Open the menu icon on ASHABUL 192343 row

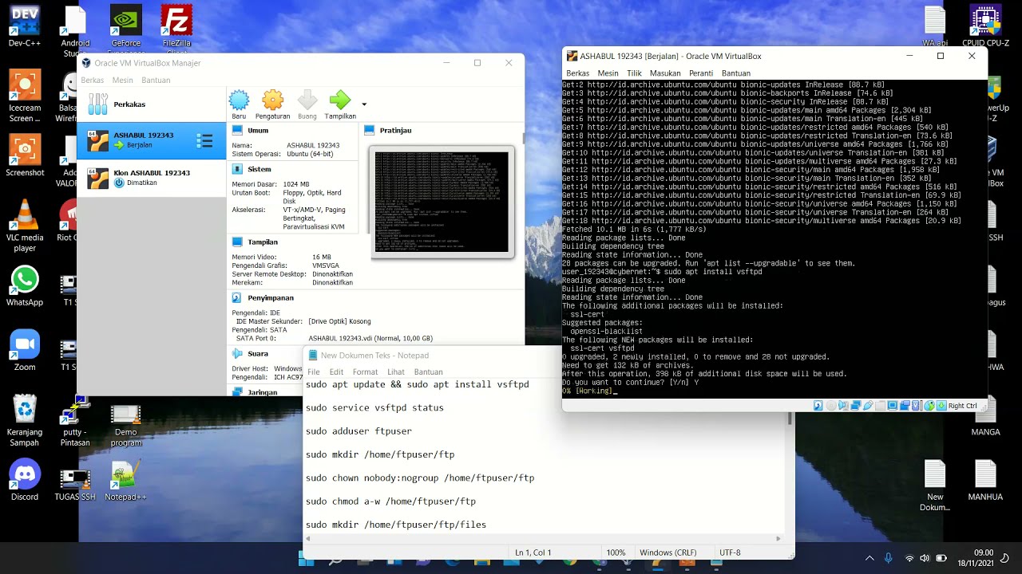click(204, 141)
